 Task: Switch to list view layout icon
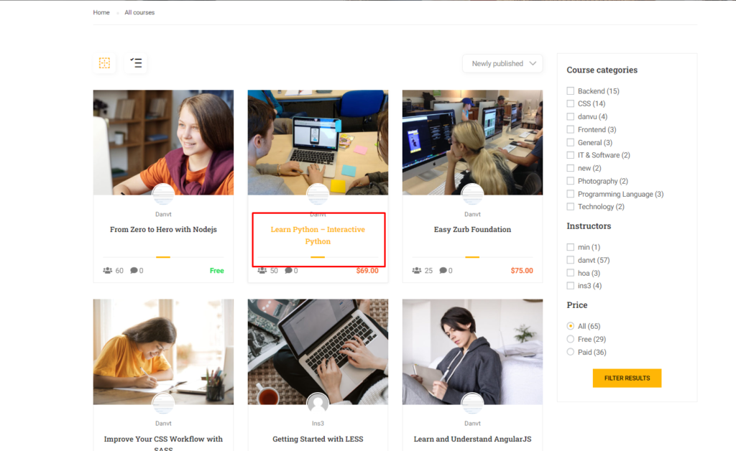point(136,63)
